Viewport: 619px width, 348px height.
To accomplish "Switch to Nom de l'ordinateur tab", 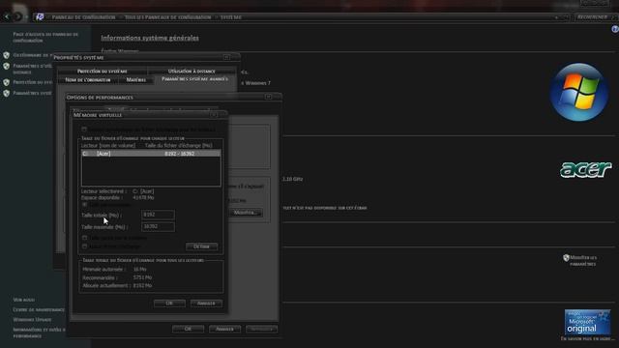I will pos(88,79).
